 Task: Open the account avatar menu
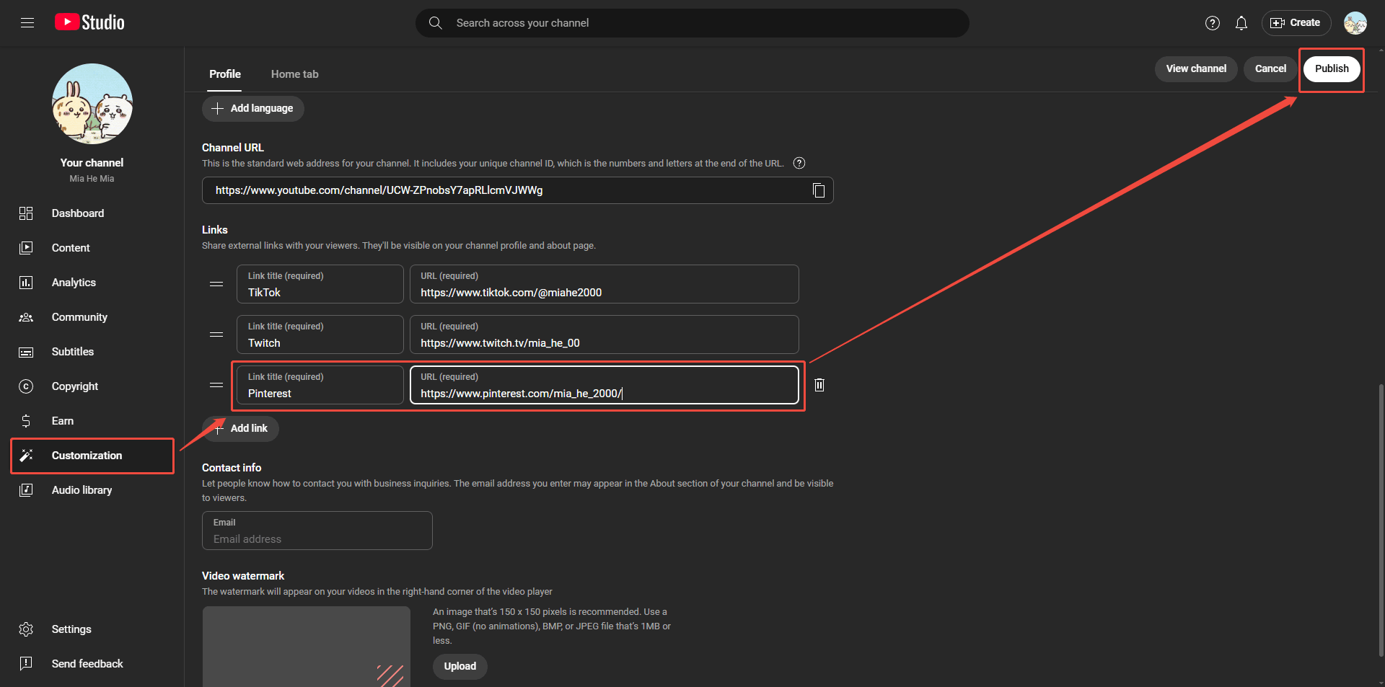click(x=1355, y=23)
